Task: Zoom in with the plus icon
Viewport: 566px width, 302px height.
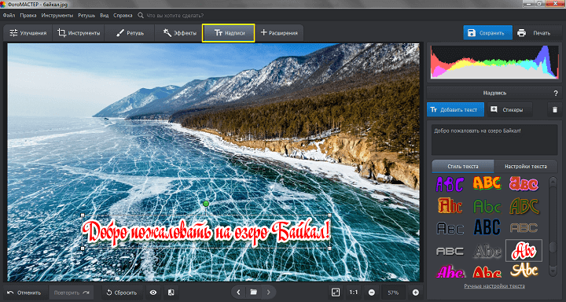Action: click(416, 293)
